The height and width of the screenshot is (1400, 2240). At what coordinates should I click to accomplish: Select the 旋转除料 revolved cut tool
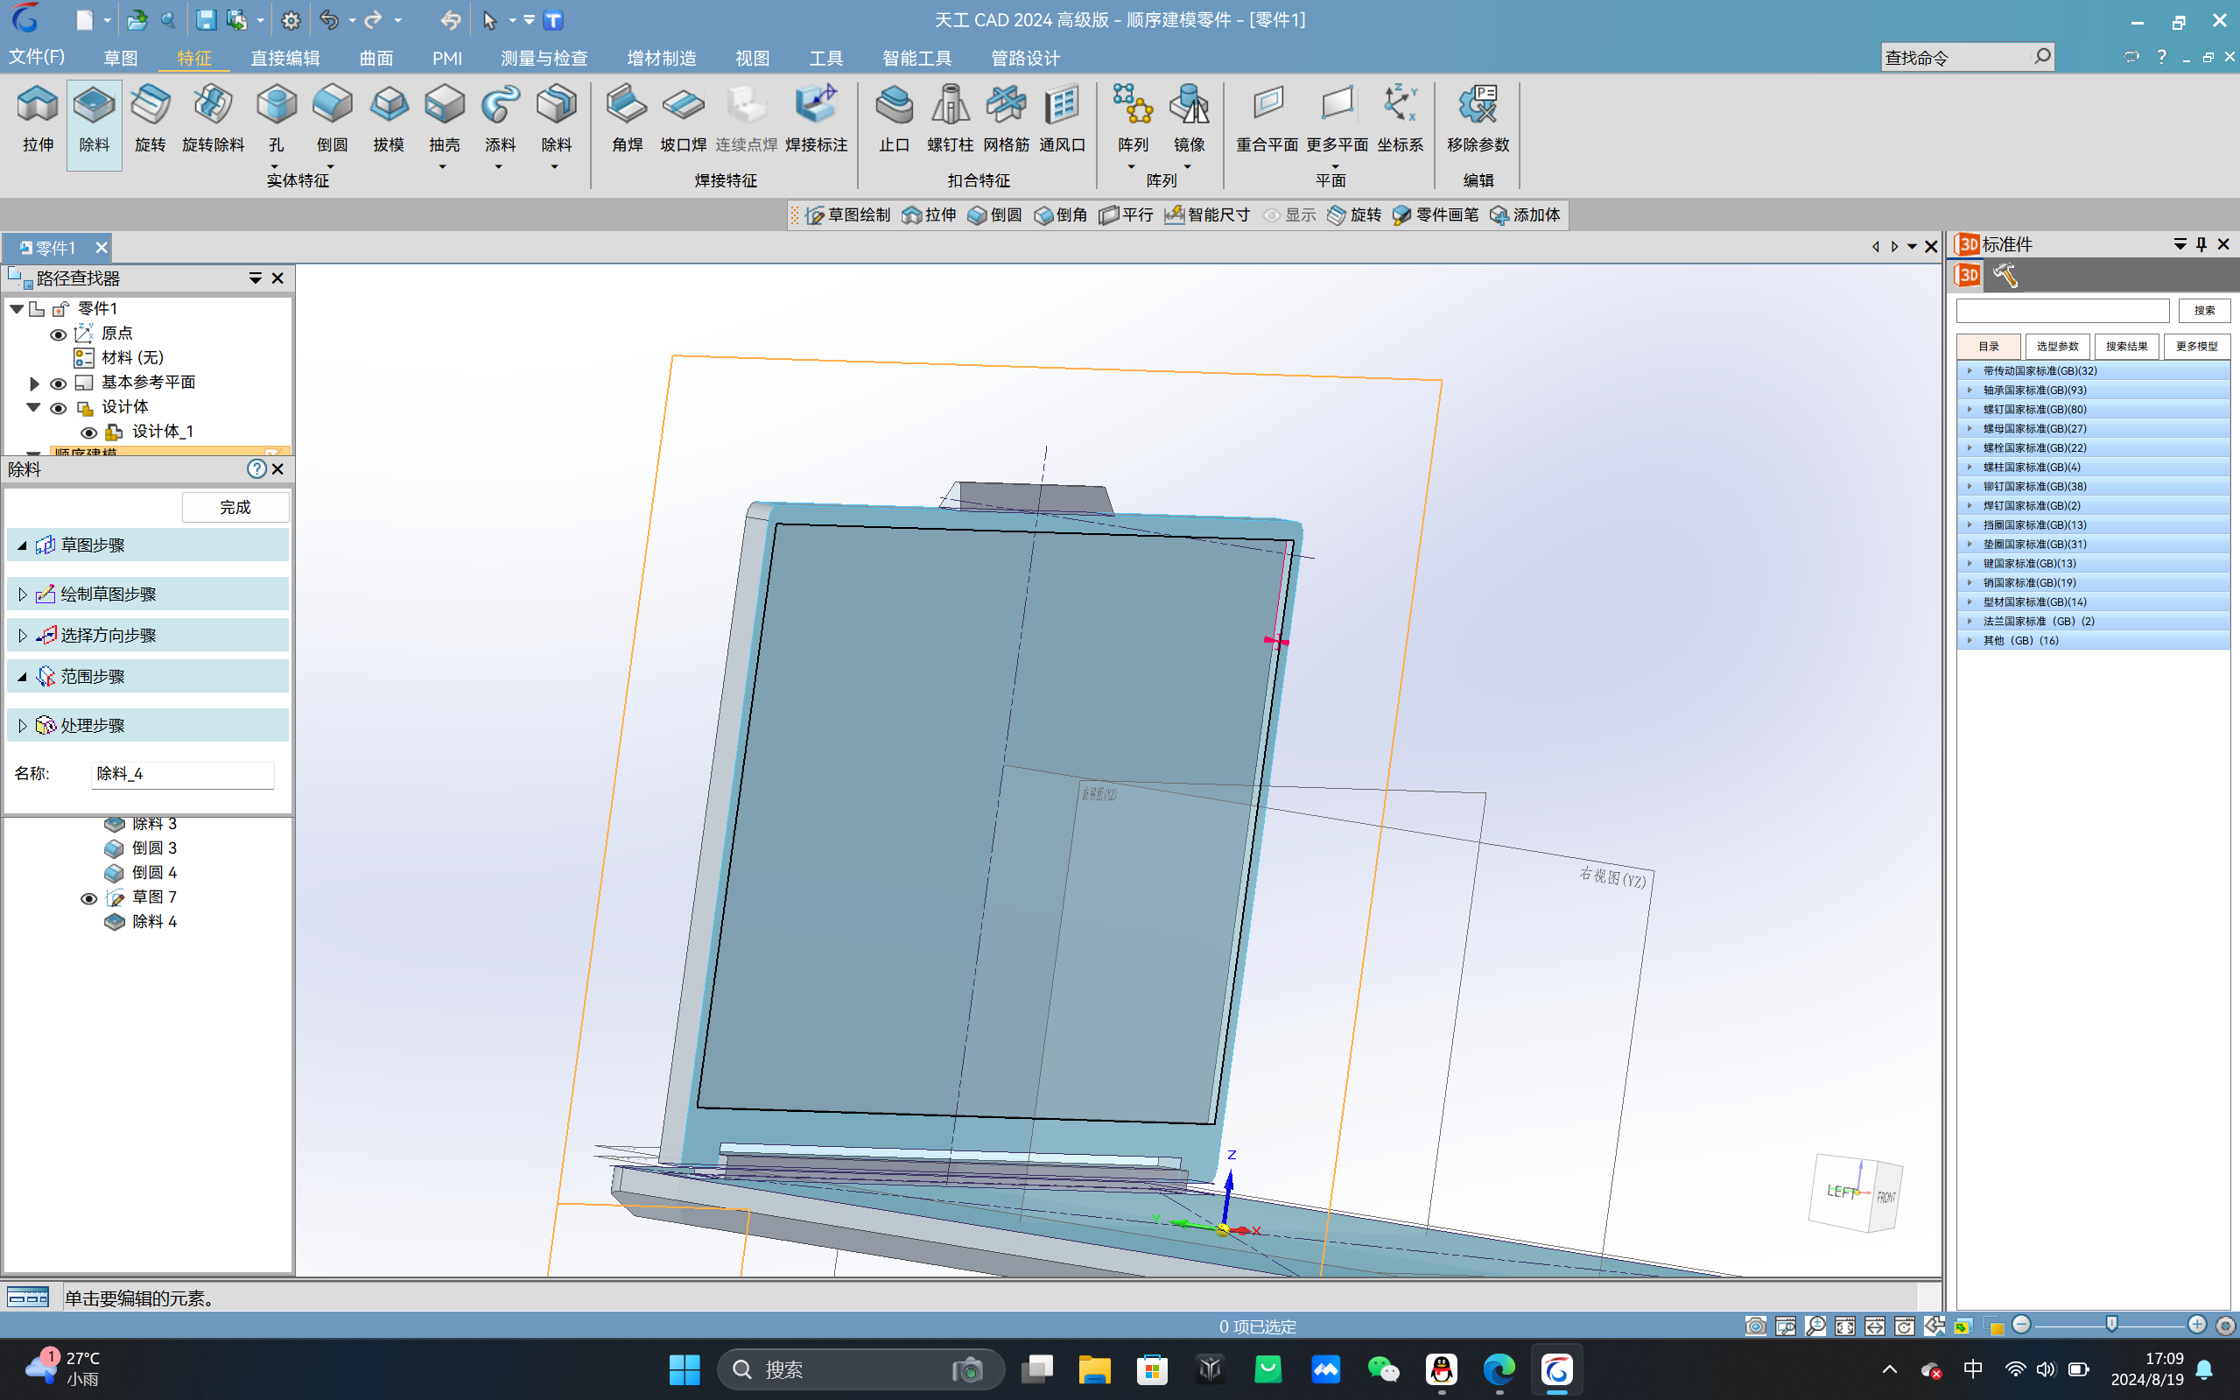[213, 118]
